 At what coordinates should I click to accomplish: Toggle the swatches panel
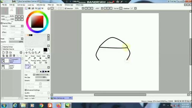[39, 8]
